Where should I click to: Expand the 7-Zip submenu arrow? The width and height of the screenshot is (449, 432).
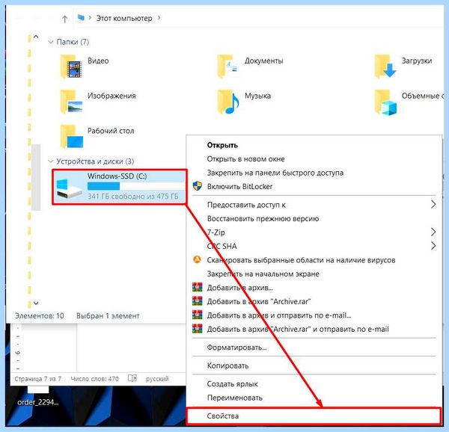point(433,232)
